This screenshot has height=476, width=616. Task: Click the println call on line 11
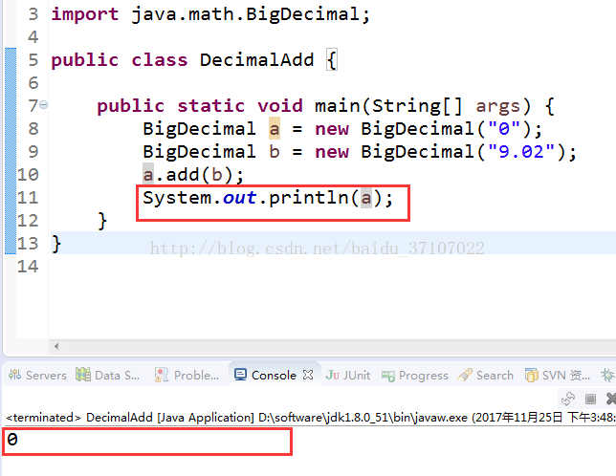[x=268, y=198]
